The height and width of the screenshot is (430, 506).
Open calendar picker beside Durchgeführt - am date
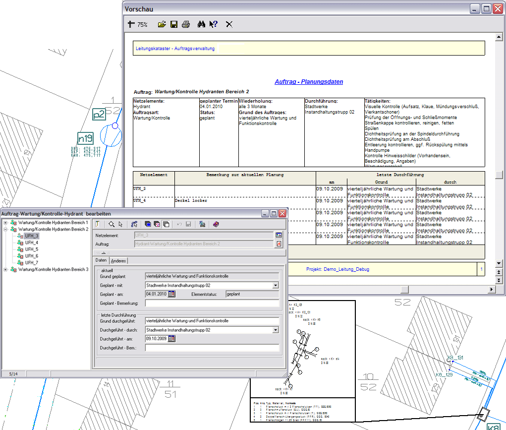click(x=172, y=339)
